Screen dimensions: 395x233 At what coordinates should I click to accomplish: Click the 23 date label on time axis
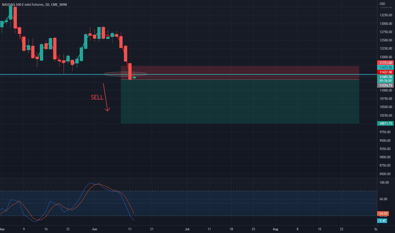click(x=68, y=229)
